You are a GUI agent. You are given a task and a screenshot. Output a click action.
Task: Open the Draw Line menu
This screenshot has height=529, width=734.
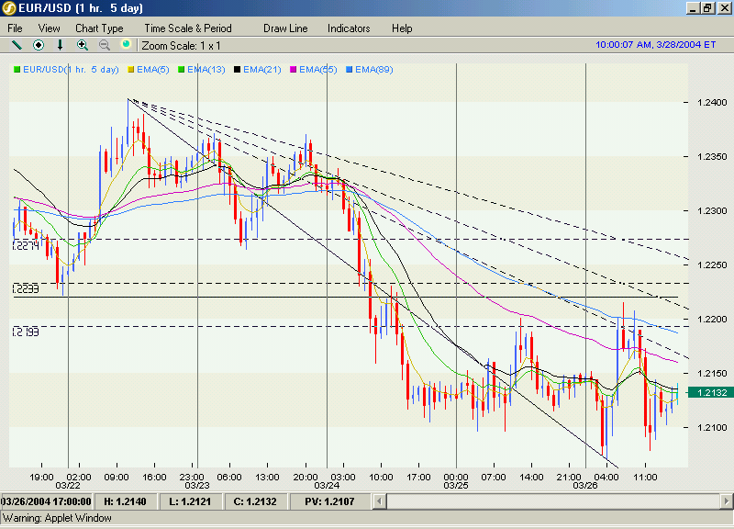click(x=285, y=28)
